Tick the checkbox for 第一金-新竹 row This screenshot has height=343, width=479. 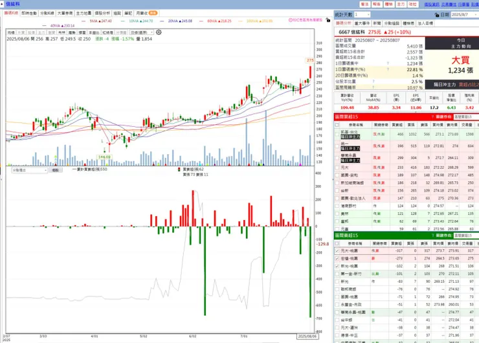(x=337, y=274)
